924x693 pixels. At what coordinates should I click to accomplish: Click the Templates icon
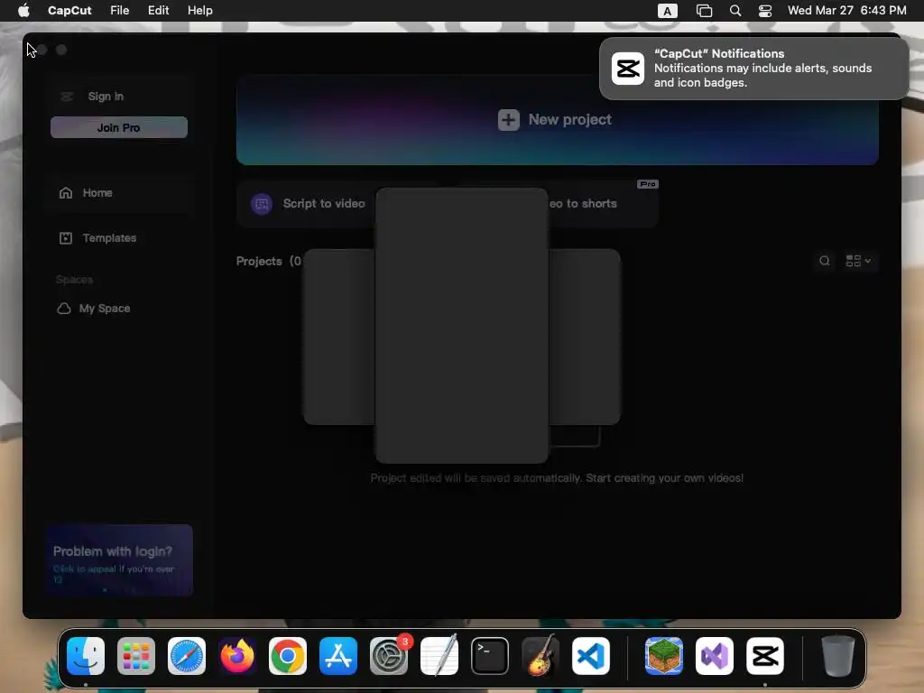tap(65, 238)
